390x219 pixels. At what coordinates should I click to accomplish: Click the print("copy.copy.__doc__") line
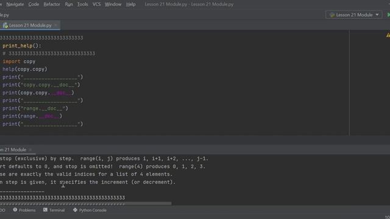click(41, 85)
